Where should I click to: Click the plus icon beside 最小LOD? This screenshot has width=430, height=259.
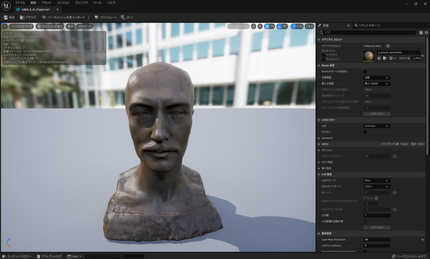(x=395, y=192)
